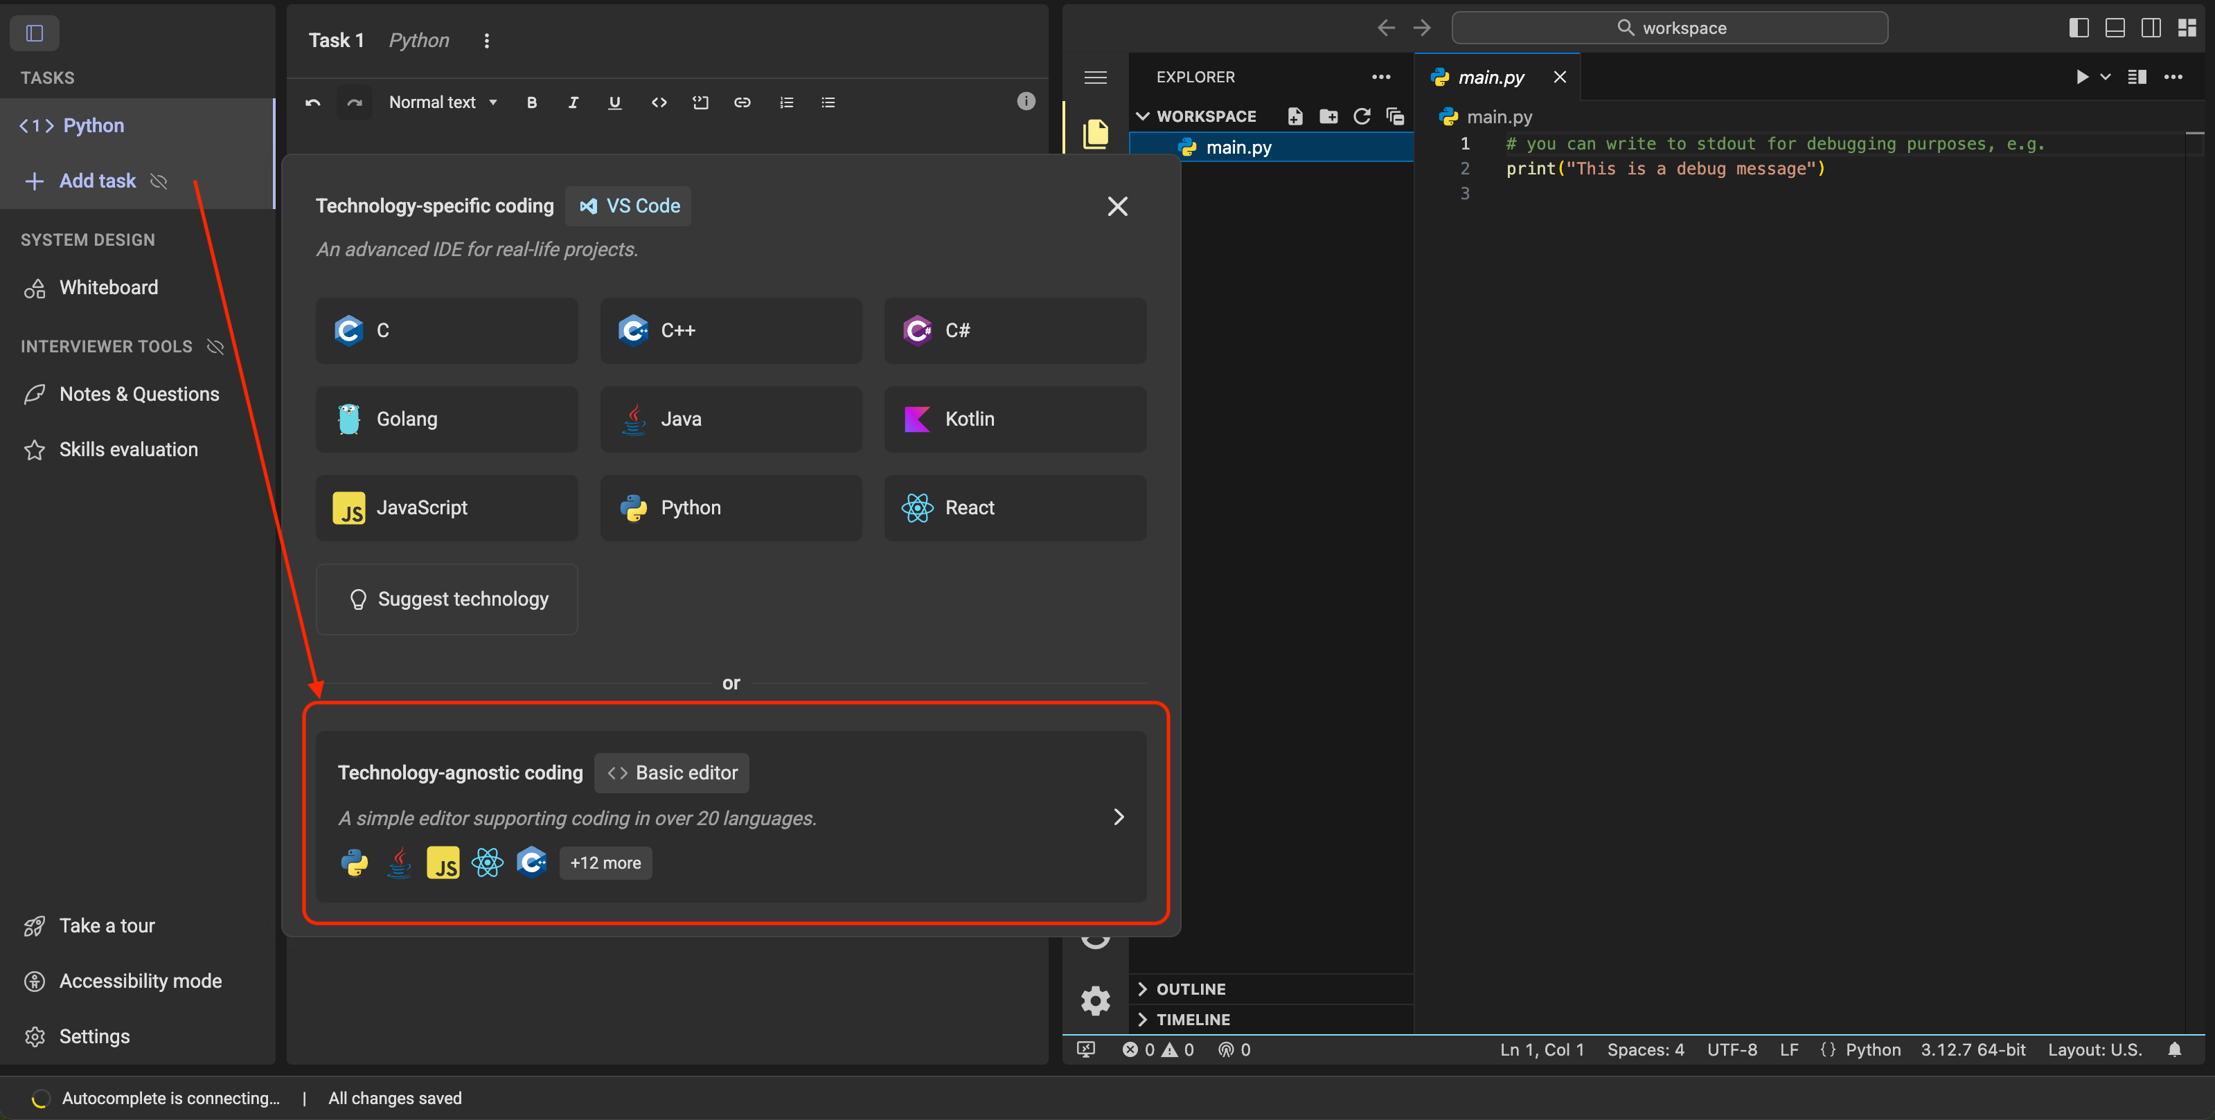Go forward in VS Code navigation

(x=1422, y=28)
